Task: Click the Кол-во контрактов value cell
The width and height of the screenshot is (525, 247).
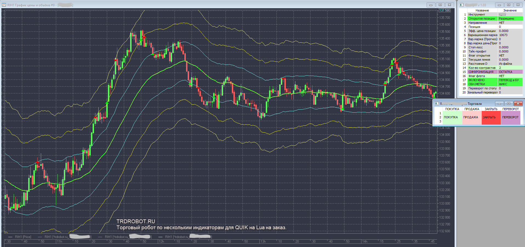Action: (x=510, y=68)
